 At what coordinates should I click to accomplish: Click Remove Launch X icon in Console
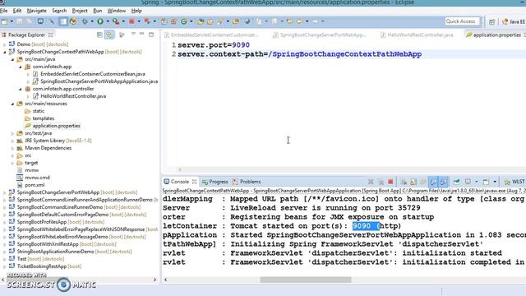coord(371,182)
